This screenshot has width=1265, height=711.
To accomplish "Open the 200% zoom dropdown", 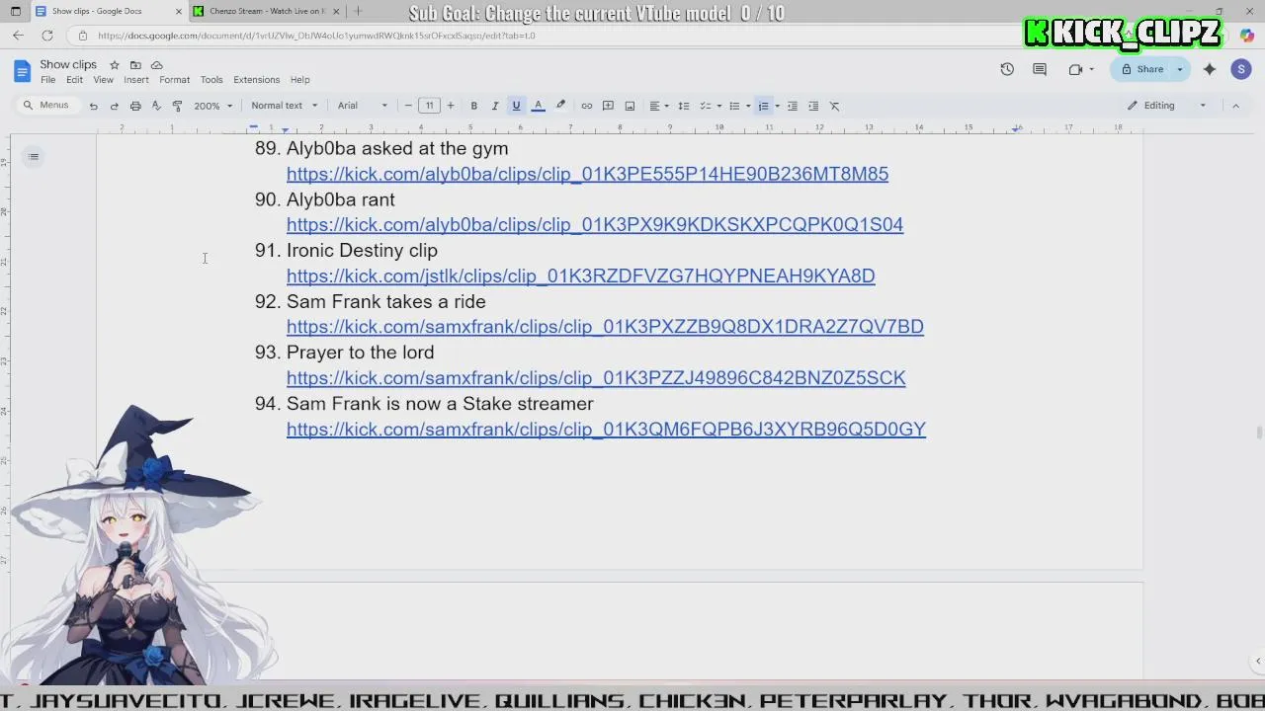I will 213,106.
